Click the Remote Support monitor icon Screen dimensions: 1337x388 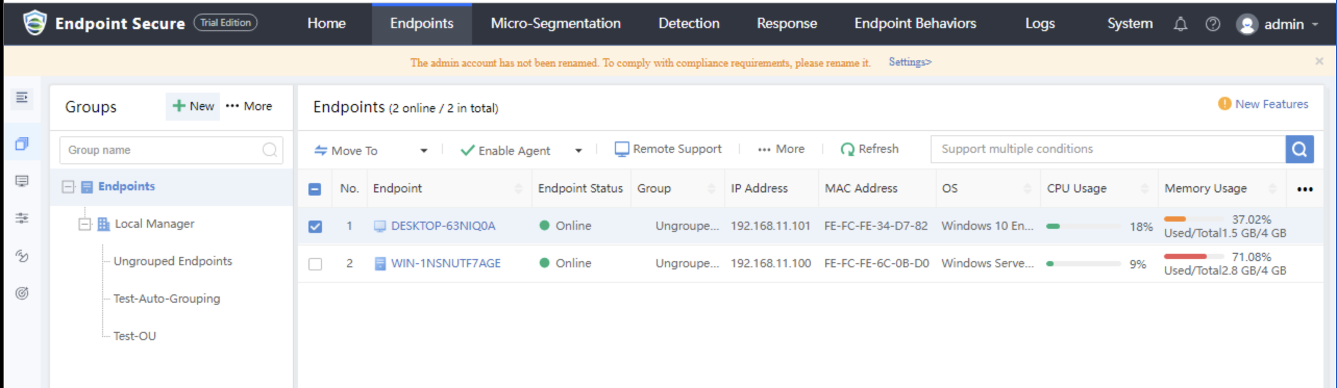621,149
